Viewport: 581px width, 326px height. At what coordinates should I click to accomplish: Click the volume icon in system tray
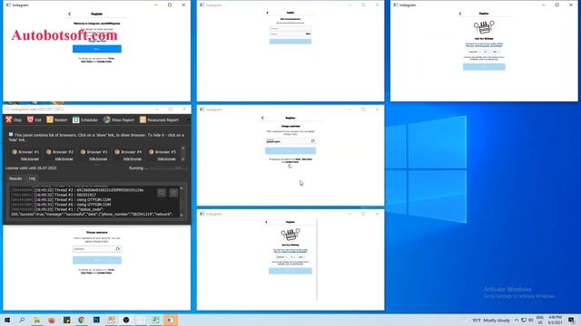point(531,320)
